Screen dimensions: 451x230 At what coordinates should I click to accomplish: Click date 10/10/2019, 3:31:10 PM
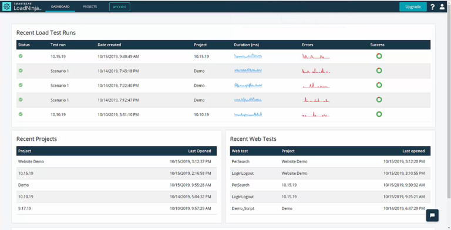coord(118,115)
